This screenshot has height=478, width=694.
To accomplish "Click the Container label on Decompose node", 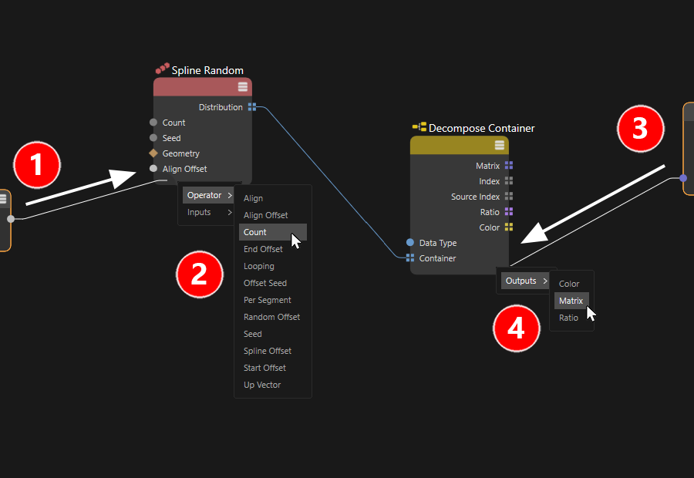I will 437,258.
